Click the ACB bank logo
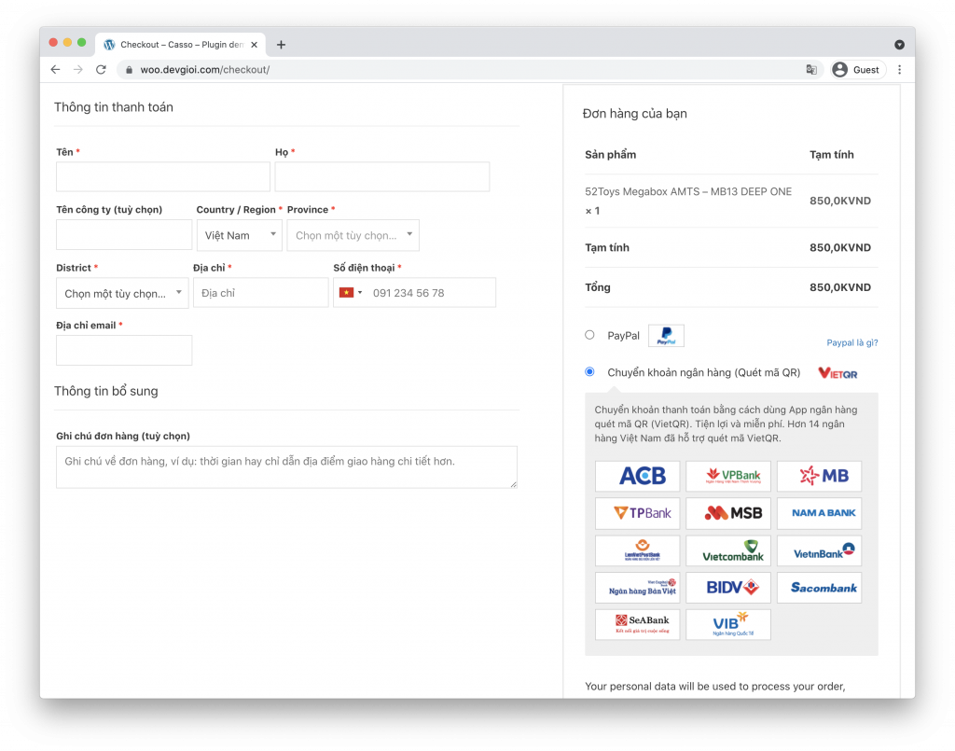 pos(637,476)
